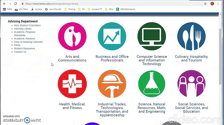The width and height of the screenshot is (224, 125).
Task: Click Culinary, Hospitality, and Tourism text link
Action: coord(191,58)
